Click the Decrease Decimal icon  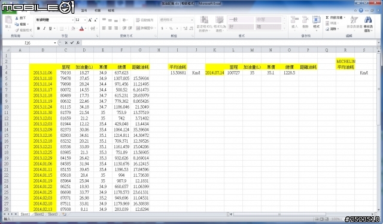[191, 29]
